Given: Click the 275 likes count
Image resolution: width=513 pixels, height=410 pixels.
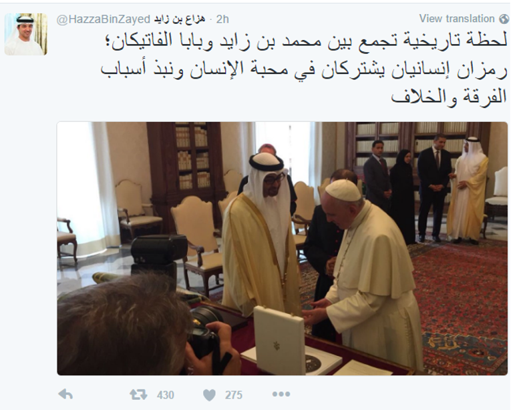Looking at the screenshot, I should tap(233, 395).
